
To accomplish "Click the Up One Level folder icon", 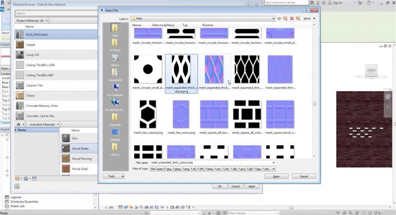I will [x=286, y=18].
